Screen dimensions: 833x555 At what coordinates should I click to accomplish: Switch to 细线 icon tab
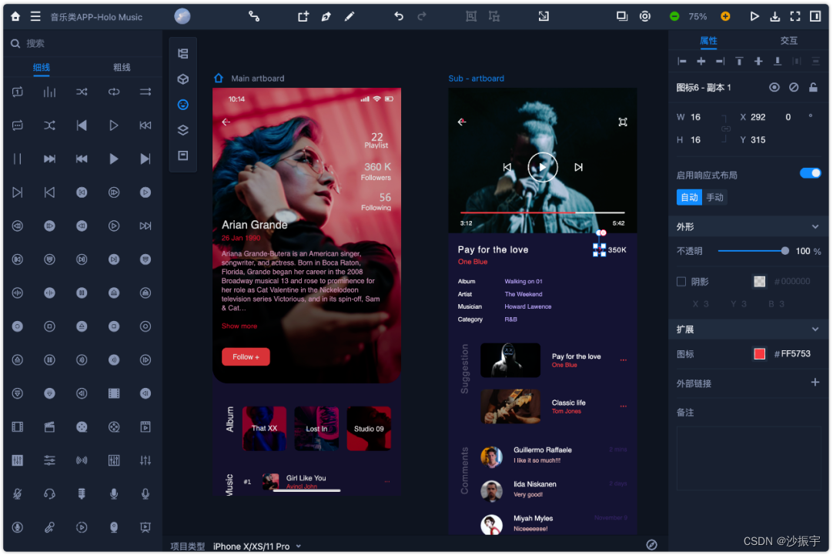pyautogui.click(x=42, y=68)
